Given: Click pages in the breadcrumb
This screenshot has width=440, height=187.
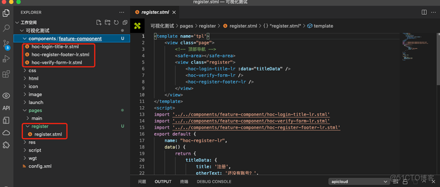Looking at the screenshot, I should 186,26.
